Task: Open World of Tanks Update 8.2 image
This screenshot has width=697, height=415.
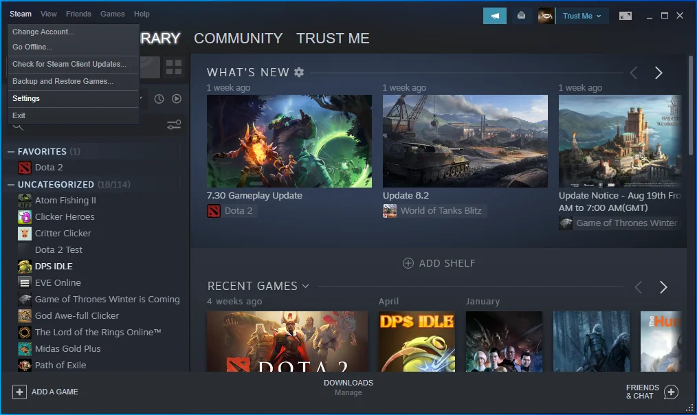Action: [x=465, y=141]
